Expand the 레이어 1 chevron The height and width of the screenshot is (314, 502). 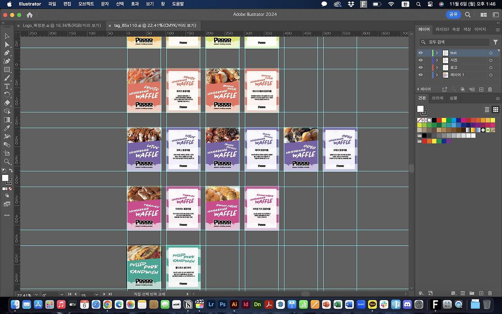click(x=437, y=75)
